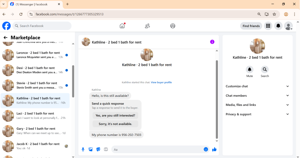Click Find friends button
300x158 pixels.
click(x=251, y=26)
